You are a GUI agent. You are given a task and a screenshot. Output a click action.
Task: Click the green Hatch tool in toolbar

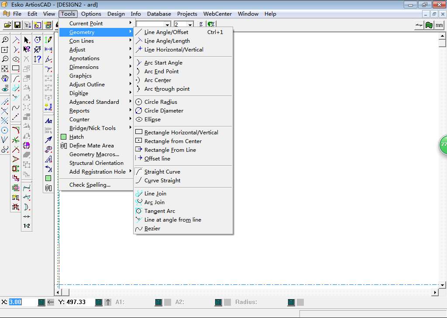48,178
